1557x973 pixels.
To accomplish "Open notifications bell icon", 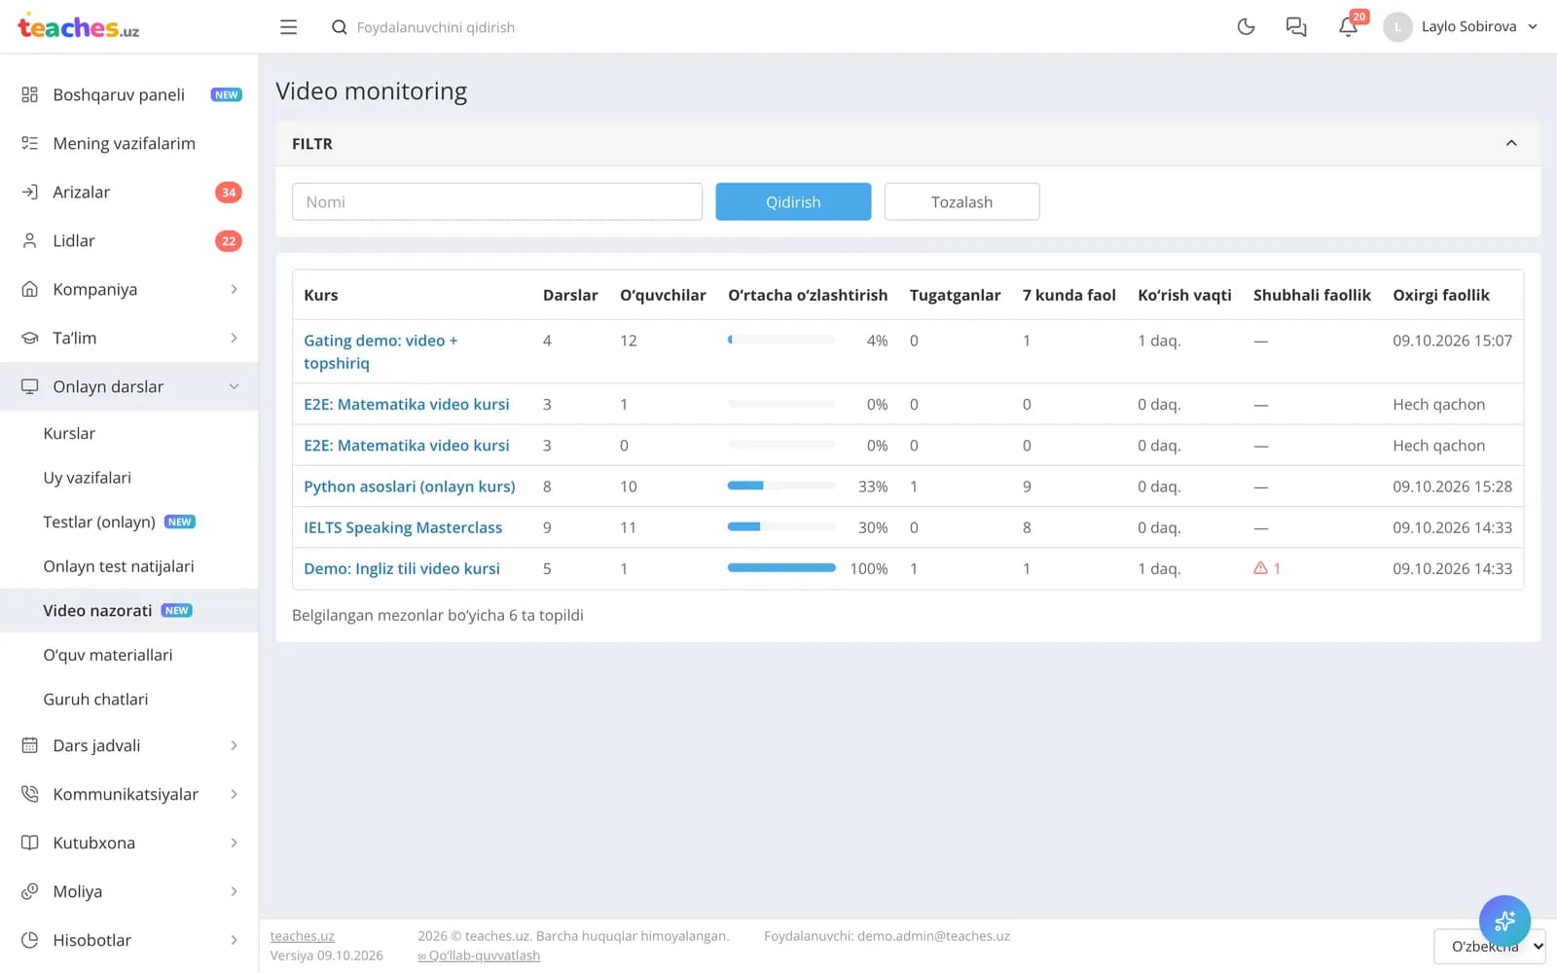I will pyautogui.click(x=1348, y=27).
